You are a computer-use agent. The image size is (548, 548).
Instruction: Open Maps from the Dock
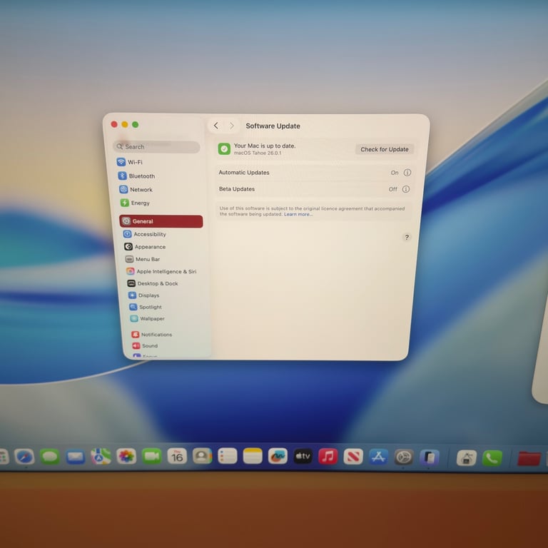pos(101,457)
